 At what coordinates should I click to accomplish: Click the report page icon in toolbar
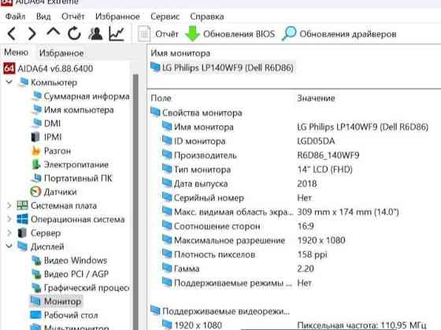click(x=144, y=34)
